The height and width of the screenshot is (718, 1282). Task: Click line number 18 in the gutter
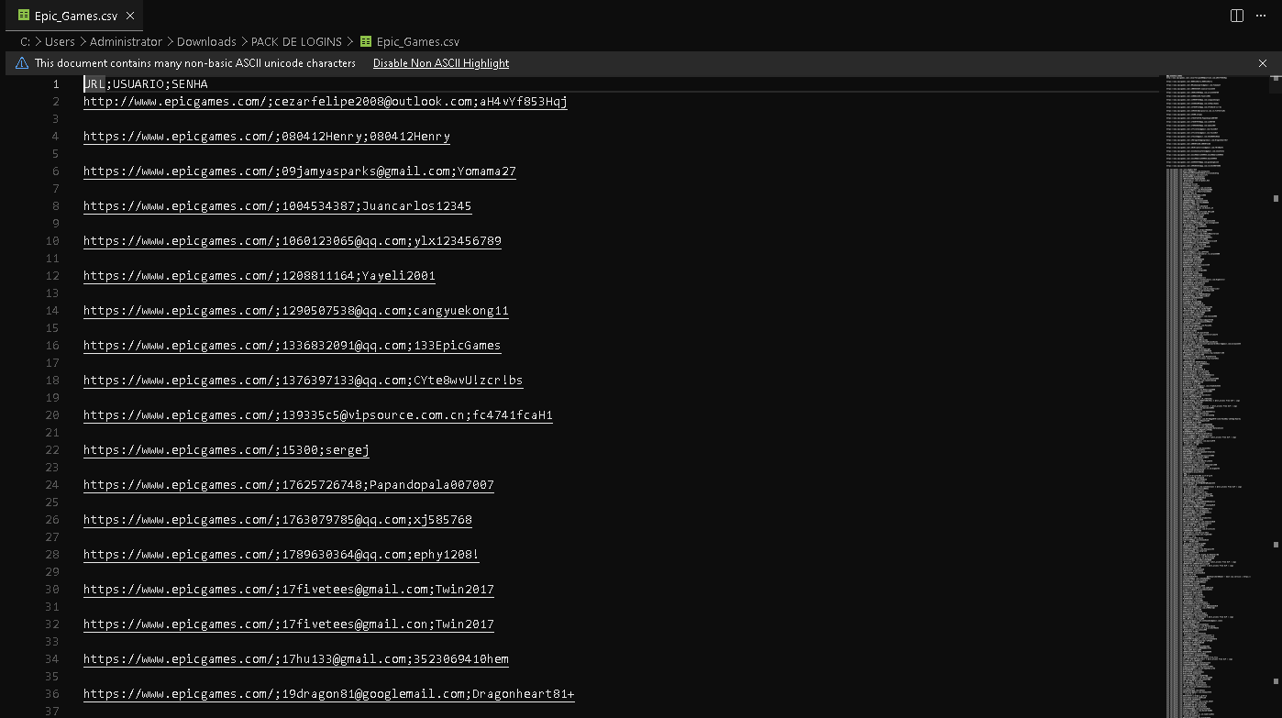[x=52, y=381]
